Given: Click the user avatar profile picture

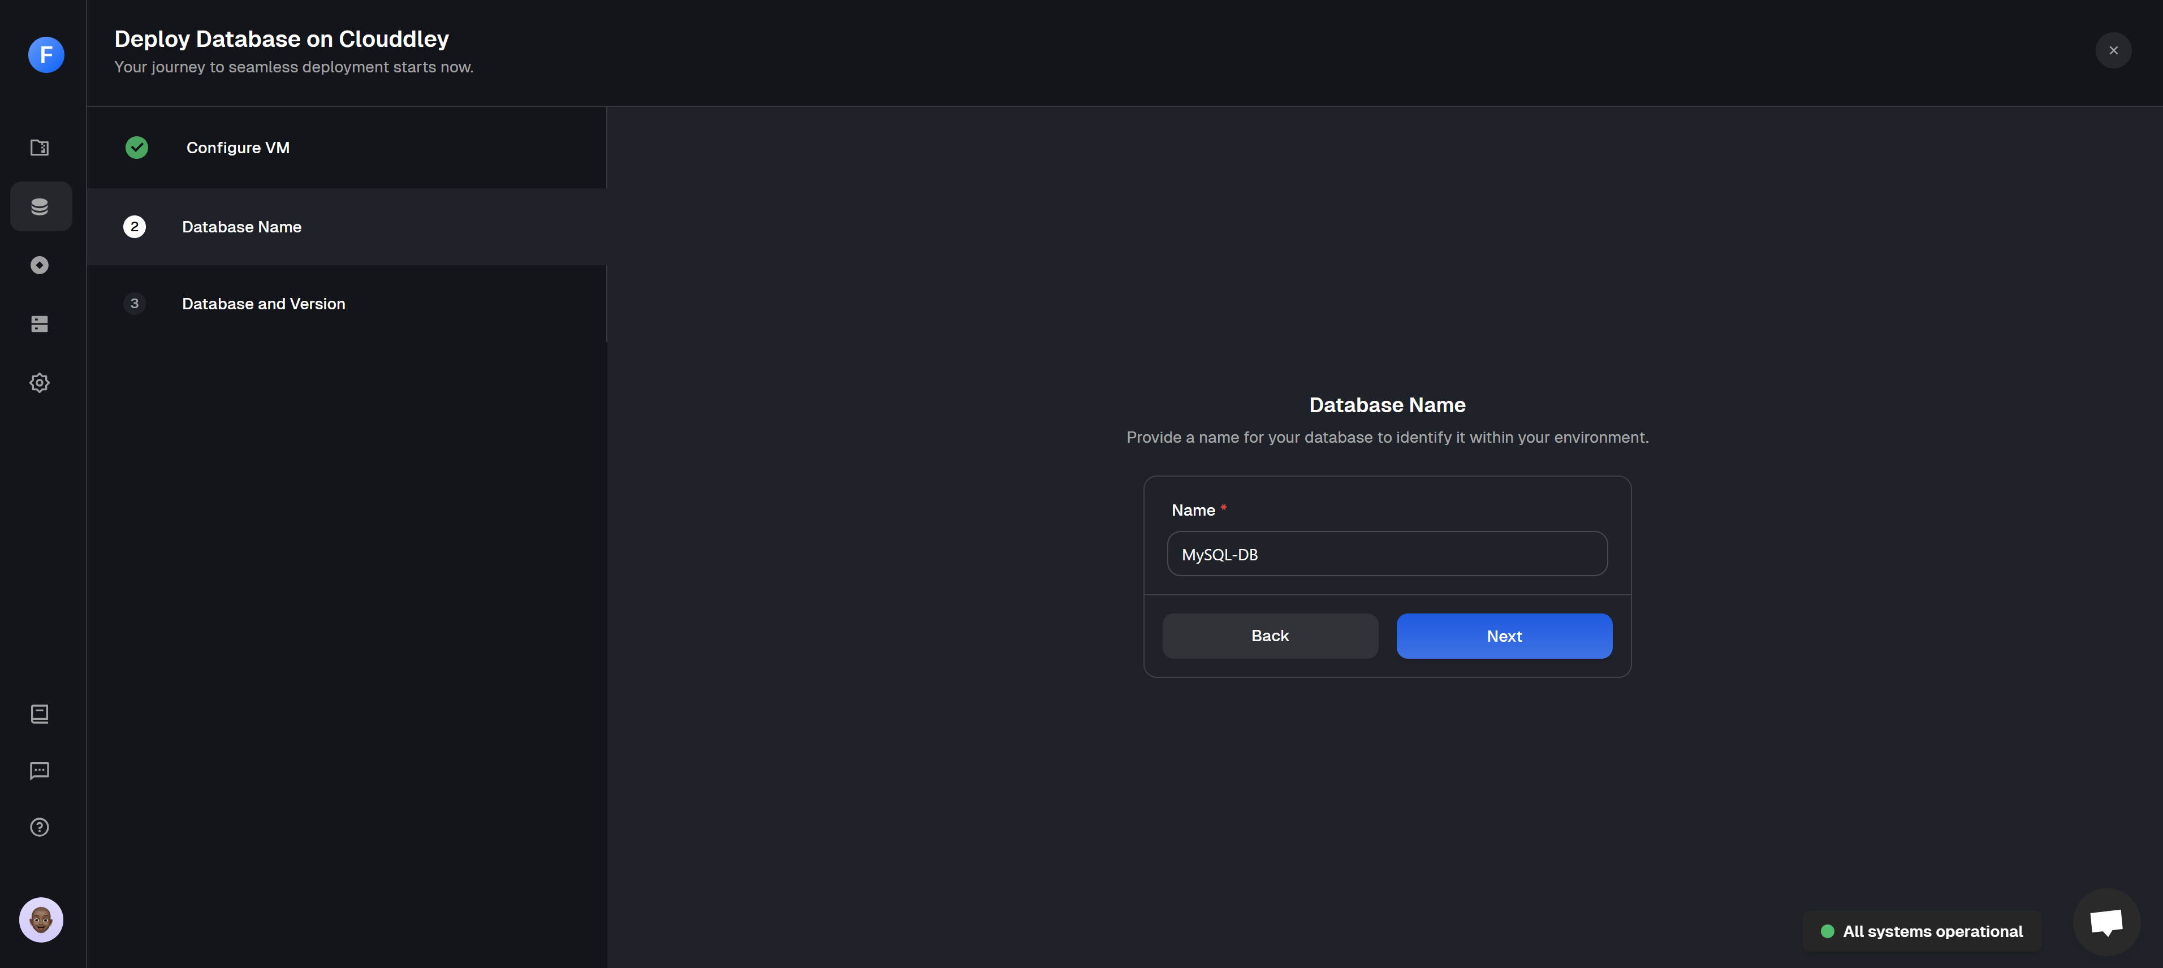Looking at the screenshot, I should coord(41,919).
